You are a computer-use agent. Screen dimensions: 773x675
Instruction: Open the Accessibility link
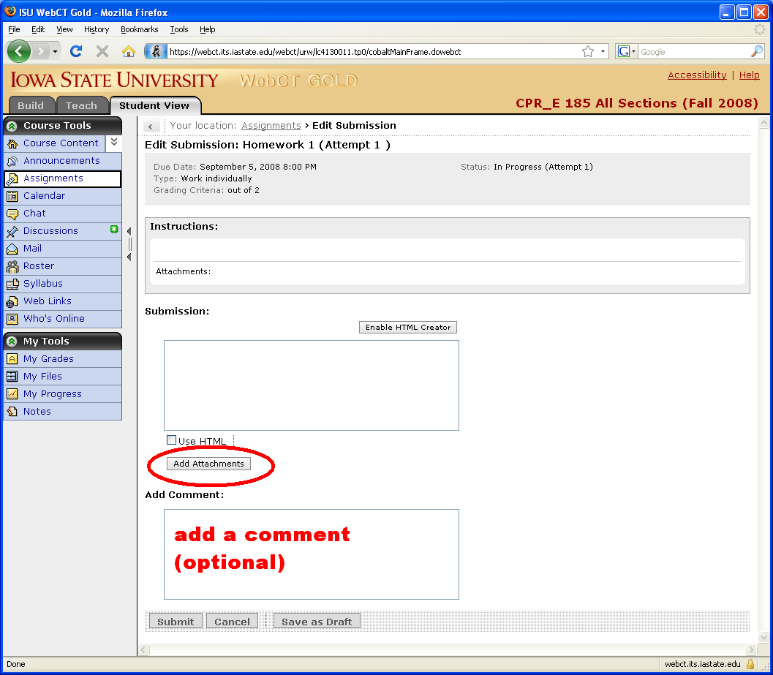tap(697, 75)
